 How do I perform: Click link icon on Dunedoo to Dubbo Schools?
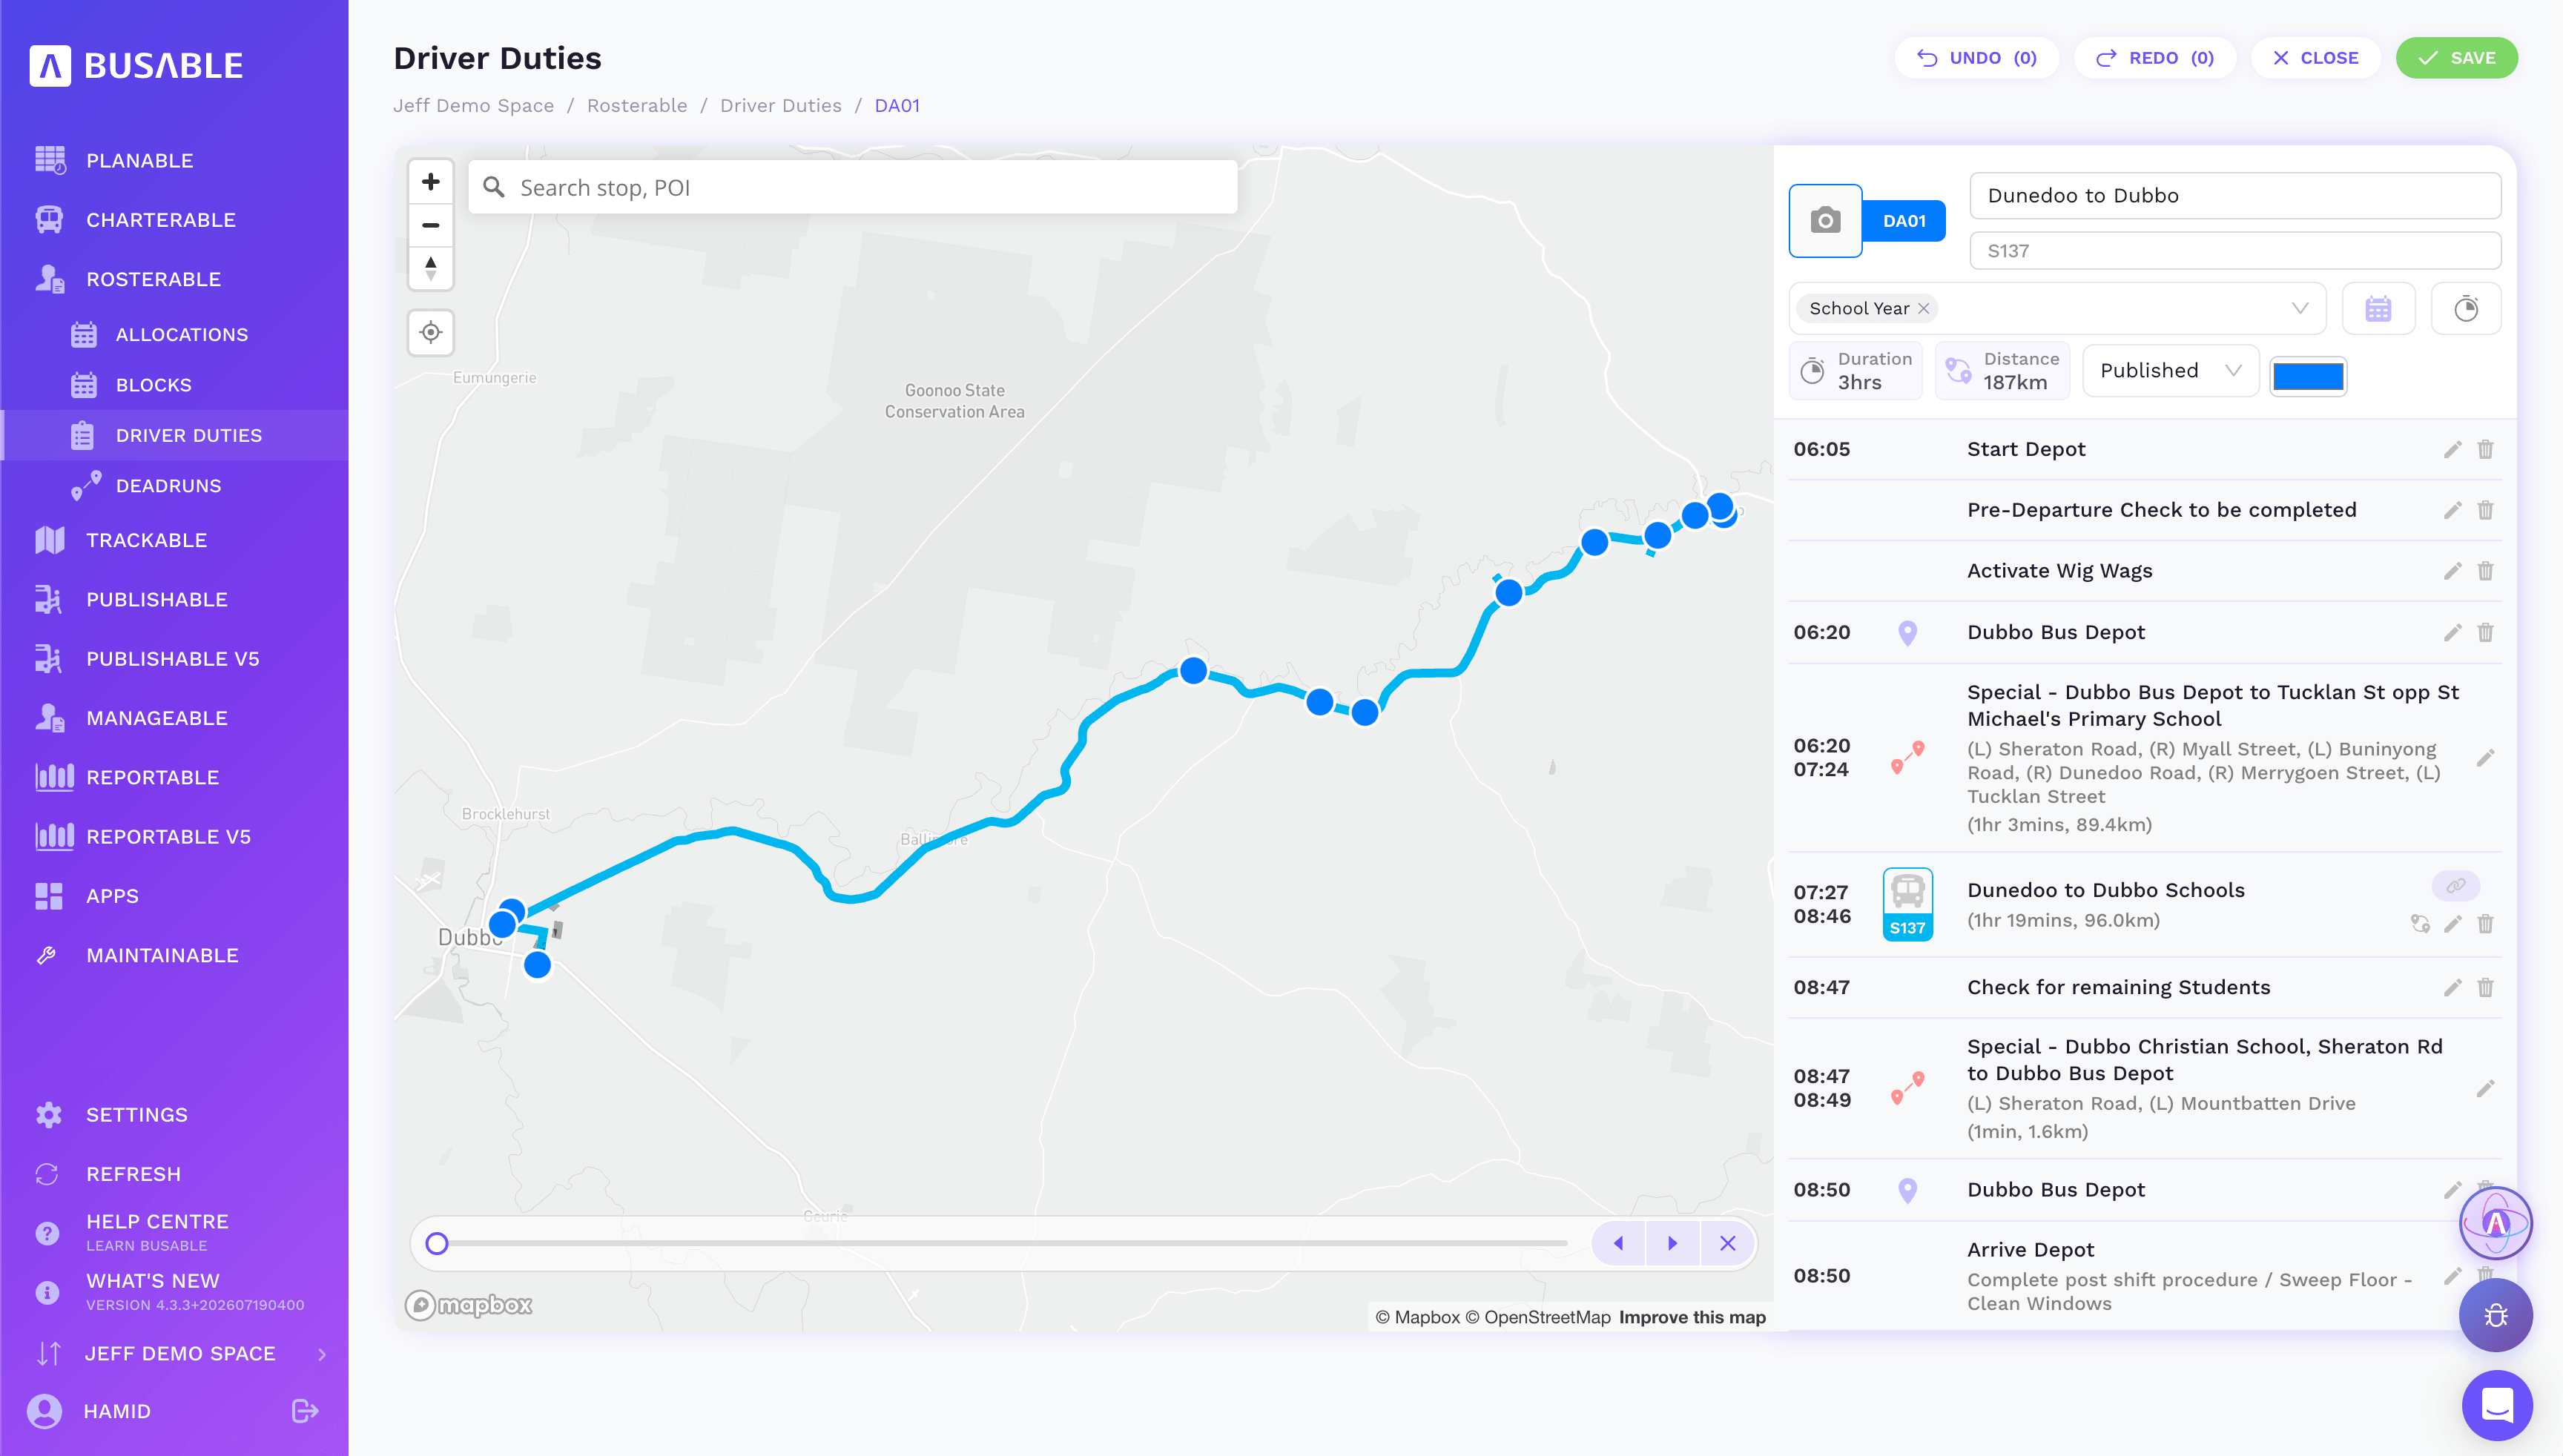pos(2456,885)
